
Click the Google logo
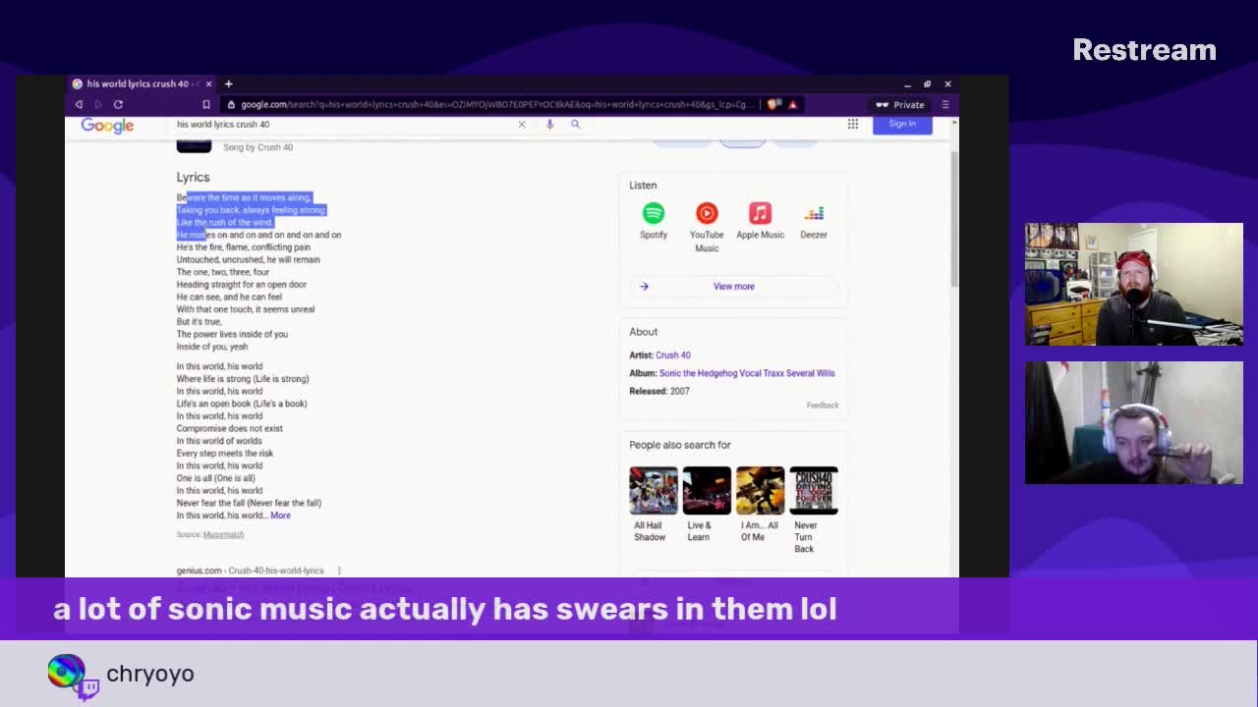(x=107, y=125)
